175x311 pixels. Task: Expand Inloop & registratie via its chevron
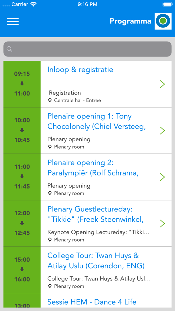[162, 84]
